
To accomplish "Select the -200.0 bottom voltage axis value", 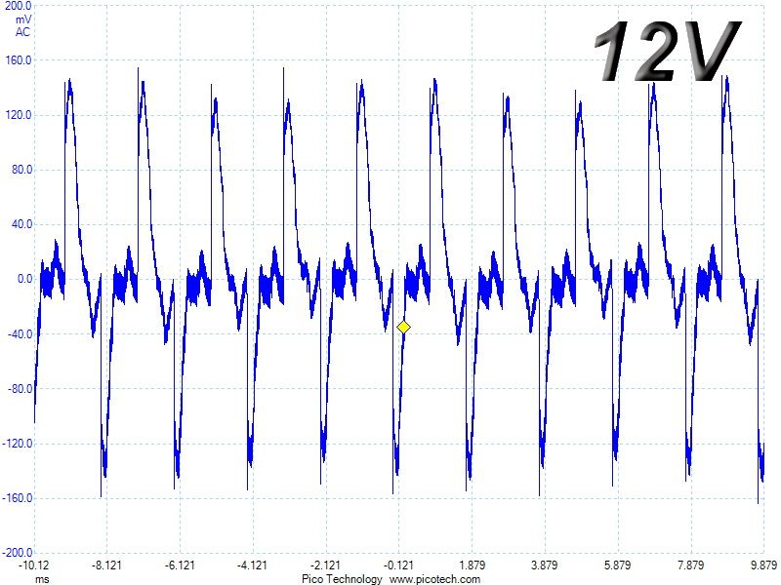I will coord(18,553).
